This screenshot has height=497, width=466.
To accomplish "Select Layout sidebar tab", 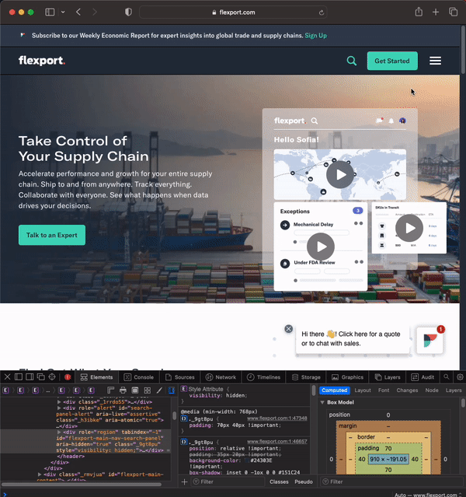I will tap(363, 390).
